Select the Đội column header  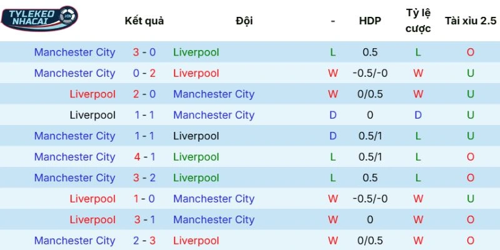[x=244, y=21]
